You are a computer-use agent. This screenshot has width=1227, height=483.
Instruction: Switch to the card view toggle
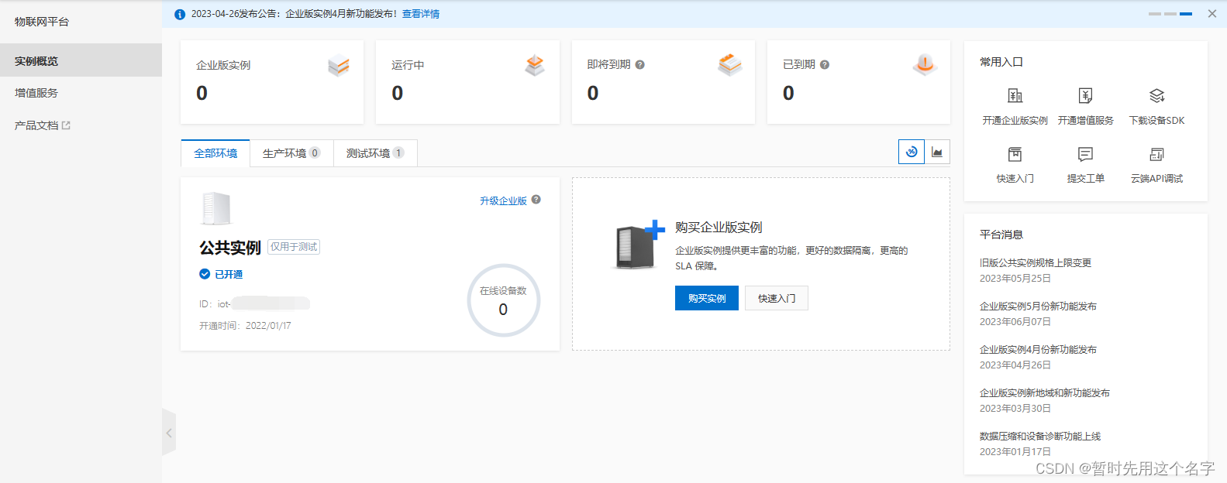(912, 152)
